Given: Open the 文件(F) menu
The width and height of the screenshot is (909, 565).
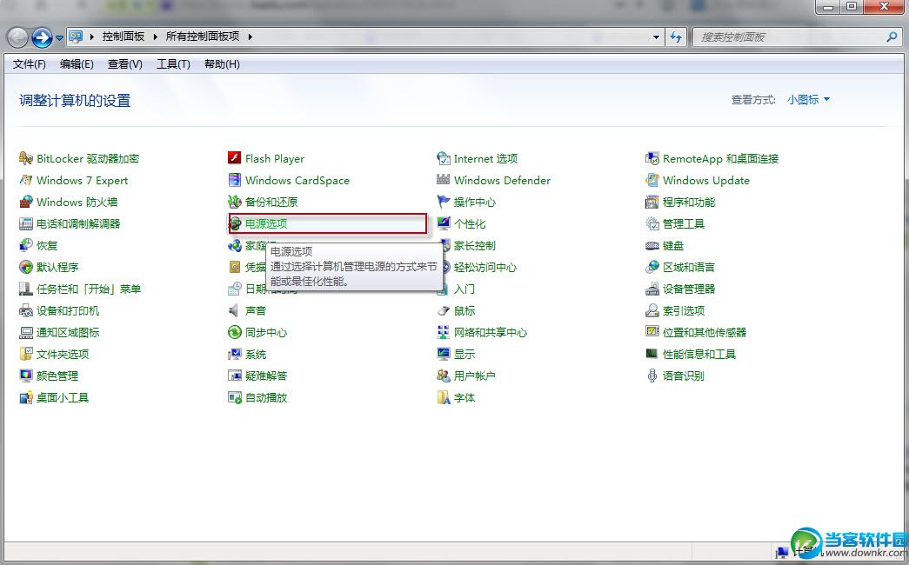Looking at the screenshot, I should coord(29,64).
